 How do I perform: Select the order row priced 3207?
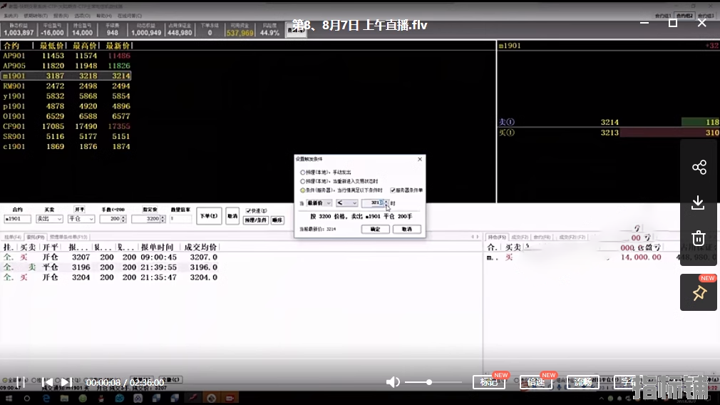(x=110, y=257)
